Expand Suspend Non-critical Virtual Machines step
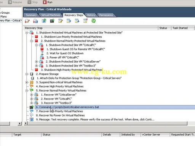The image size is (195, 146). coord(27,83)
